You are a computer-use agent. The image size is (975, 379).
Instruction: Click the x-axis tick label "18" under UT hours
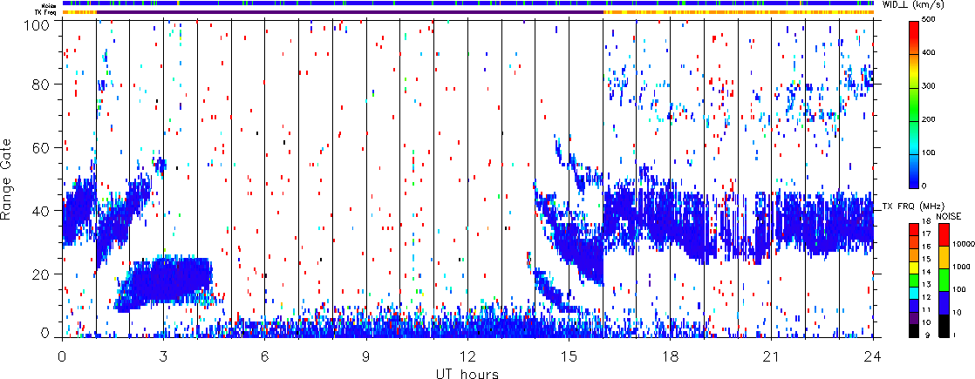[x=670, y=357]
